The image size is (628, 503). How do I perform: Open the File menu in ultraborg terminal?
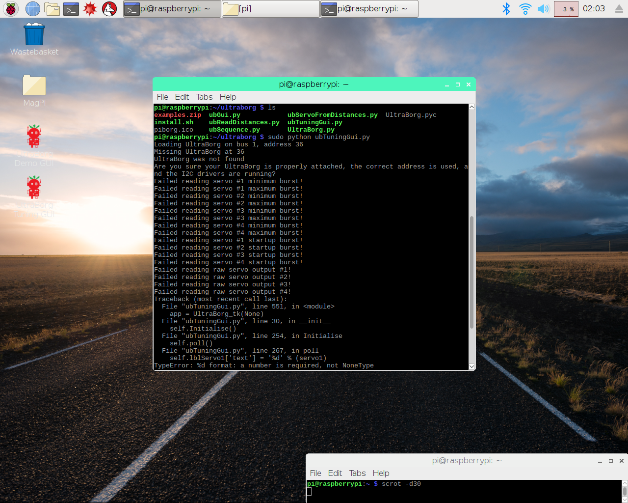tap(162, 97)
